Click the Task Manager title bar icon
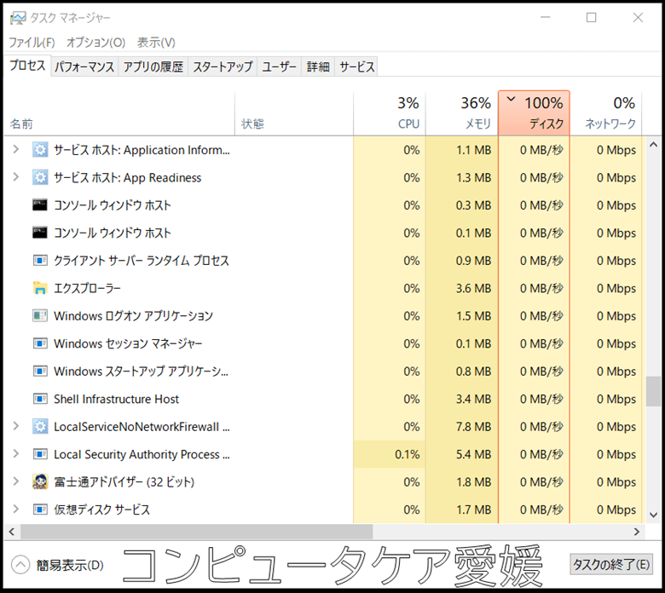 [x=18, y=18]
